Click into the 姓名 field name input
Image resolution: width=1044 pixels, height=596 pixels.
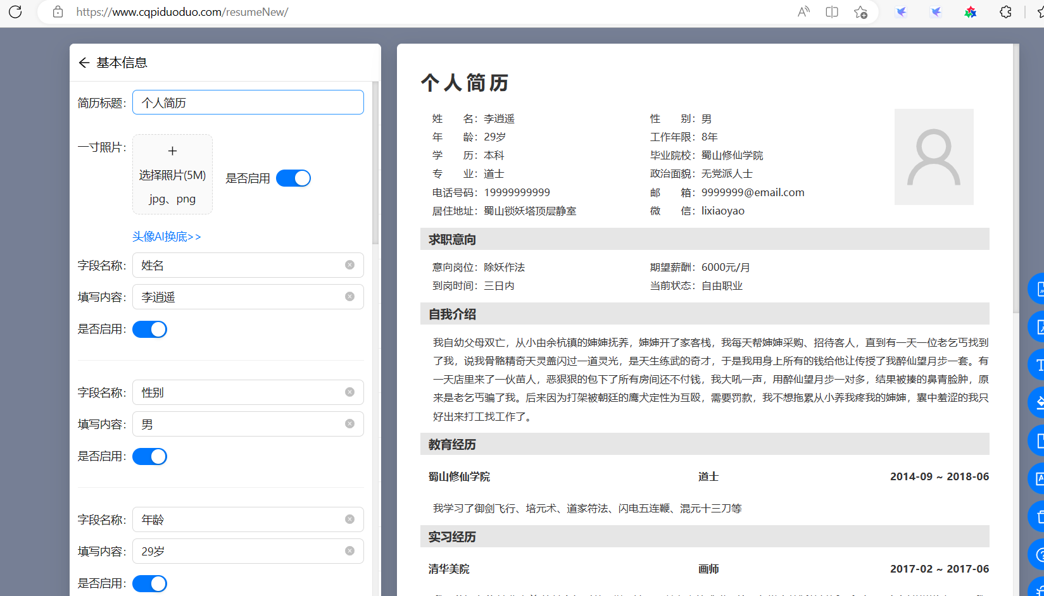(x=248, y=265)
